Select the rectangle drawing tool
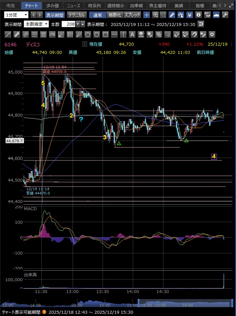The width and height of the screenshot is (236, 316). coord(106,34)
